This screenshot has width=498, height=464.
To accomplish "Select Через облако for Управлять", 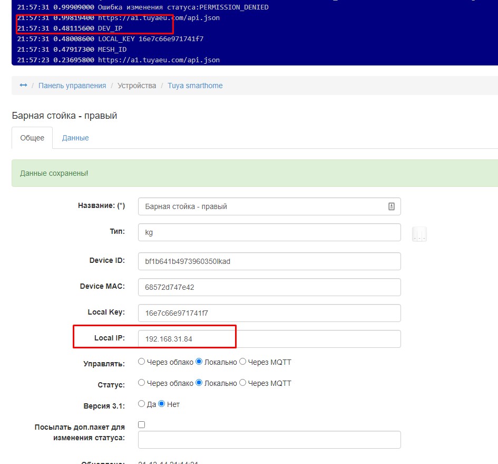I will pyautogui.click(x=141, y=362).
